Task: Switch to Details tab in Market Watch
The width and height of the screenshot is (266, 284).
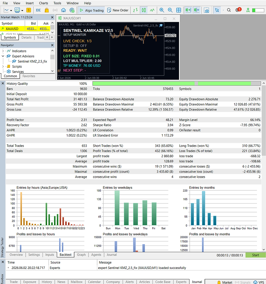Action: [x=26, y=38]
